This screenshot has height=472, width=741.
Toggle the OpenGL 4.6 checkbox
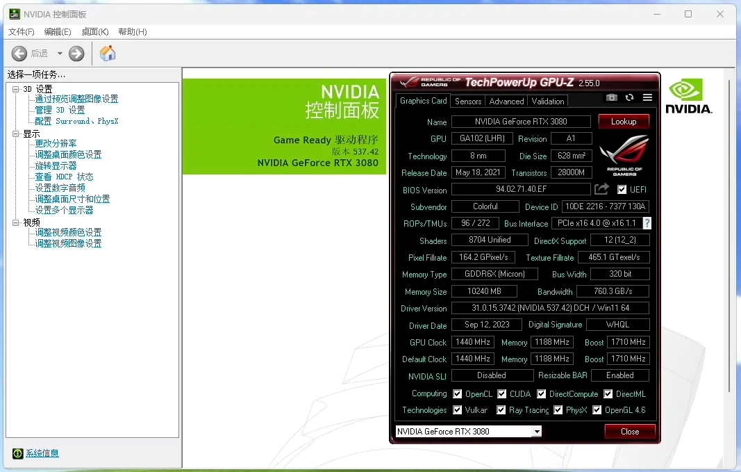coord(597,410)
